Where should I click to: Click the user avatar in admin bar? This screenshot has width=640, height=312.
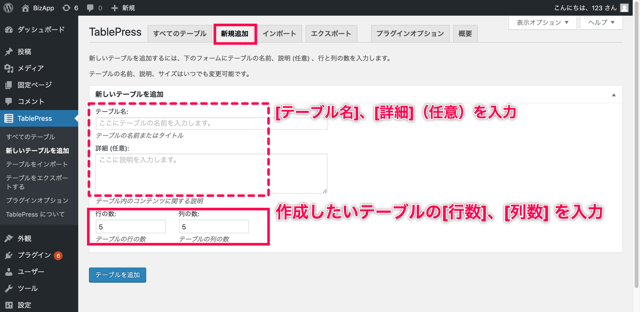(x=624, y=8)
